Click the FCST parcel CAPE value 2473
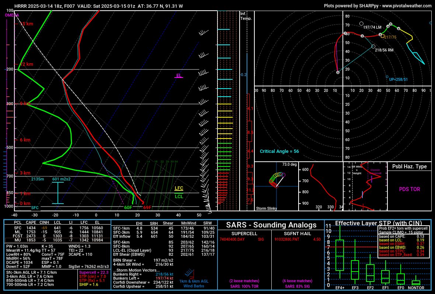 tap(31, 236)
